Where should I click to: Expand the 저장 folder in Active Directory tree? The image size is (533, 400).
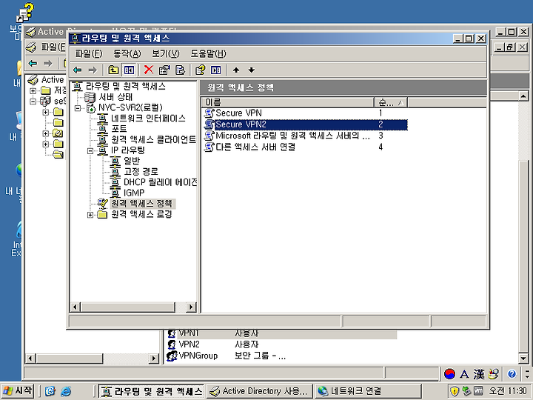tap(33, 90)
